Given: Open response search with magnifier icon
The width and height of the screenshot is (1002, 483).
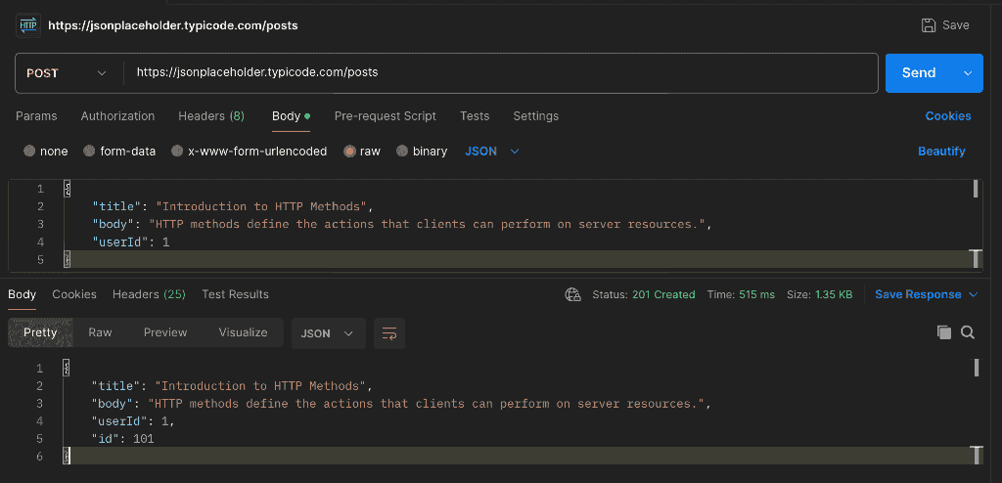Looking at the screenshot, I should click(968, 332).
